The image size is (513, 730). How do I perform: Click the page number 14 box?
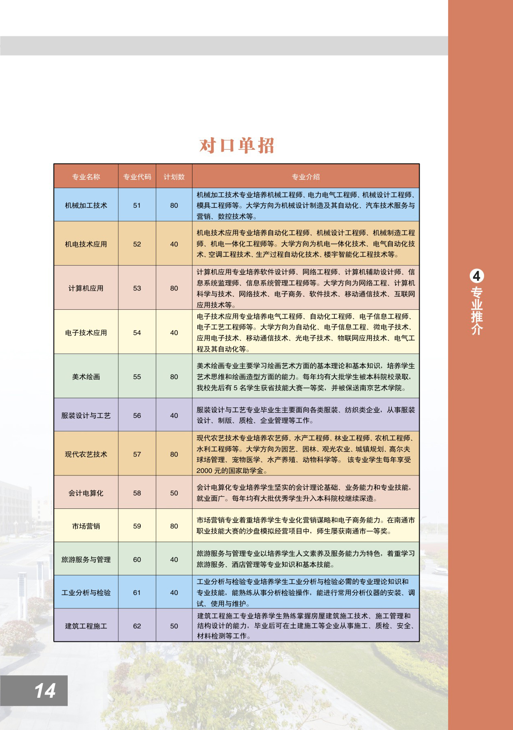(34, 690)
